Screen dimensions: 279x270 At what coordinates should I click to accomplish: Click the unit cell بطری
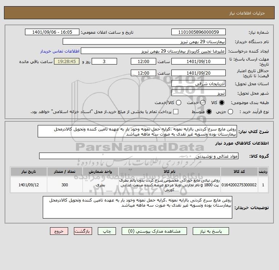pyautogui.click(x=100, y=185)
